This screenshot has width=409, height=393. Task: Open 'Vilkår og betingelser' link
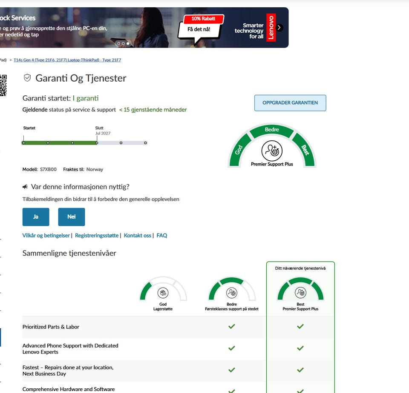pos(46,236)
